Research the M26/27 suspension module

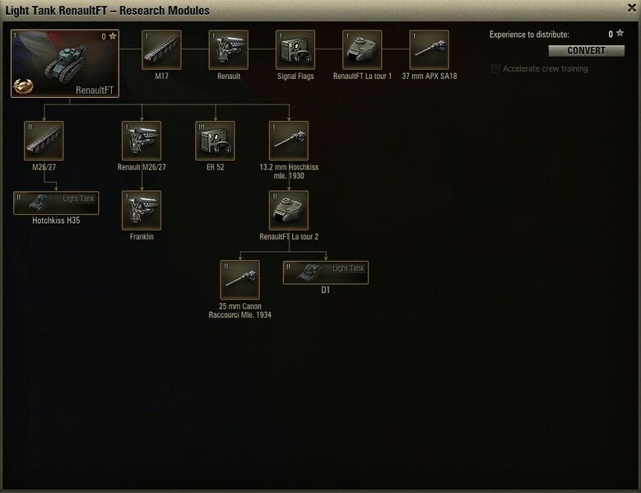[x=44, y=141]
